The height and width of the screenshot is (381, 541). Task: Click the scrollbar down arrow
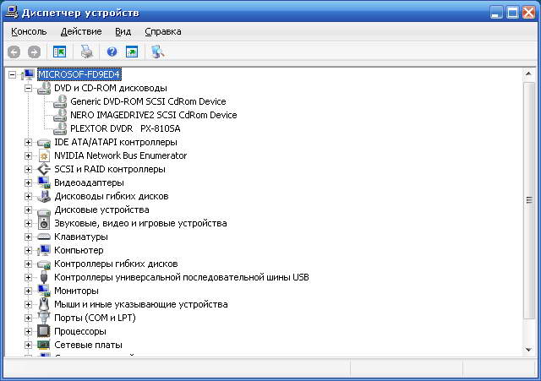click(529, 348)
